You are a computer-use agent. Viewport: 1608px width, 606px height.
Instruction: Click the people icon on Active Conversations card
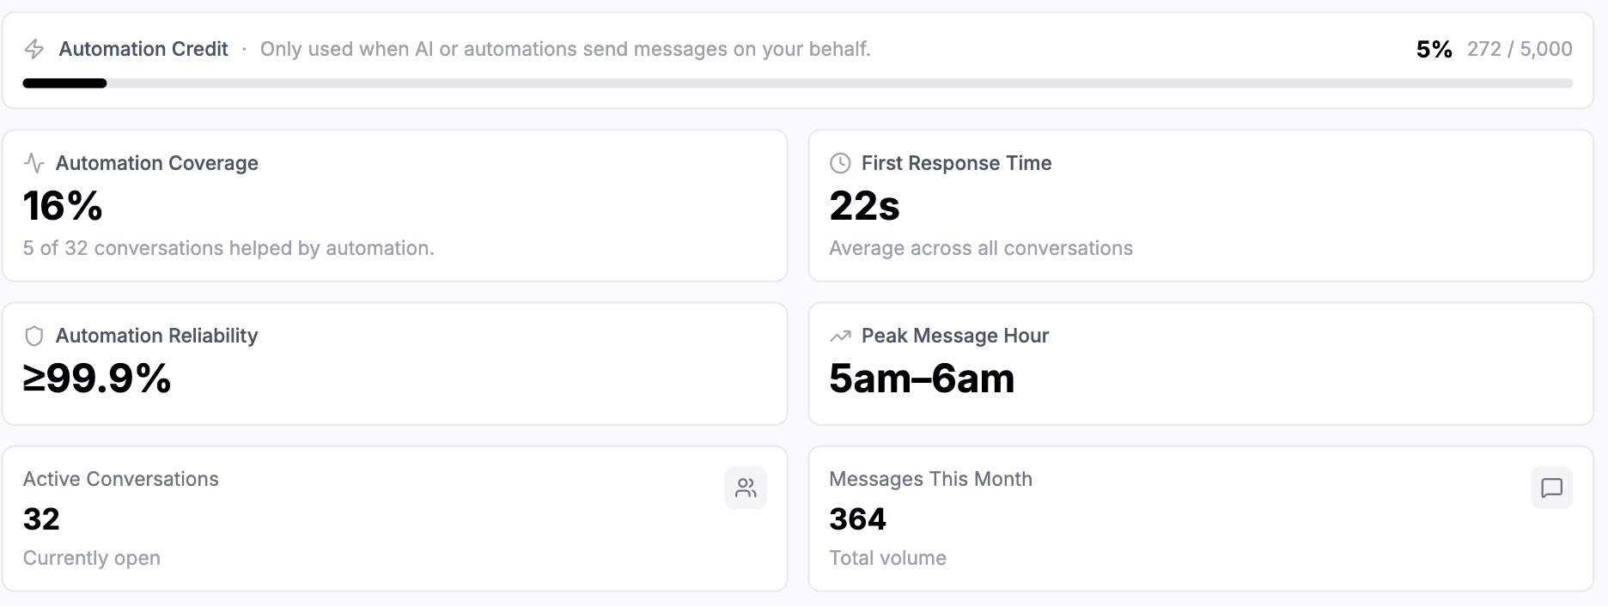746,488
